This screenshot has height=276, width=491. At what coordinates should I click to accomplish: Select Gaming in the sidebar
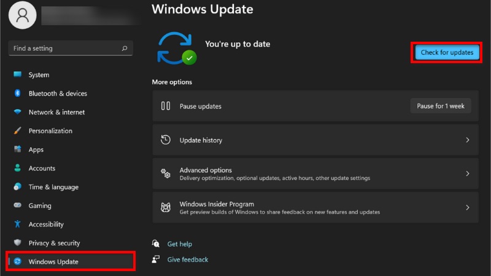pos(40,205)
